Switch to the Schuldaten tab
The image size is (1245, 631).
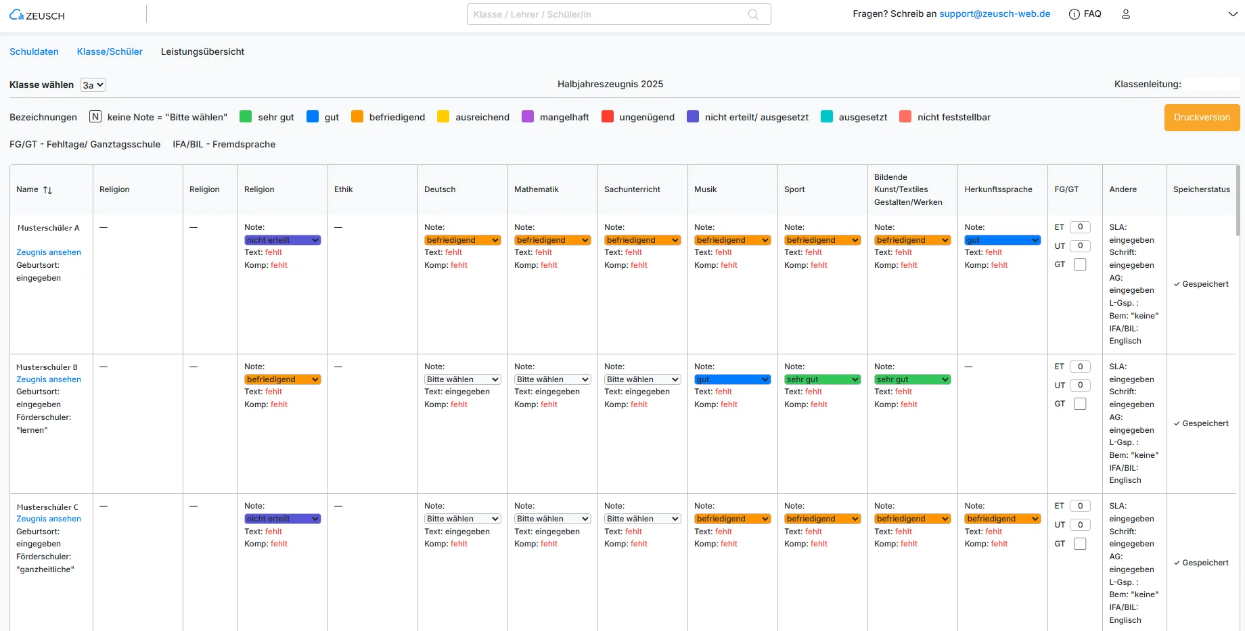[34, 51]
